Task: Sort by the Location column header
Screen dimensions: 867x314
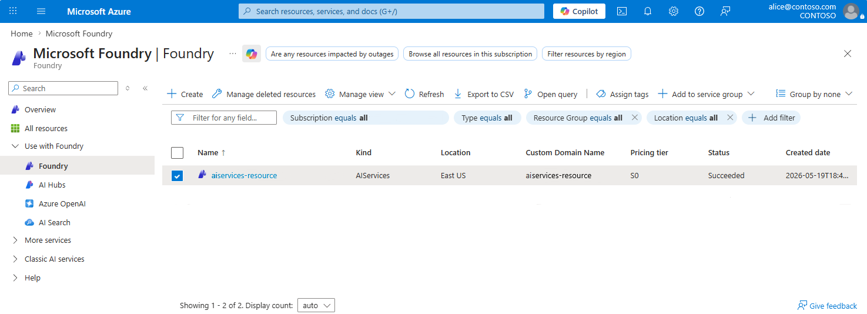Action: coord(456,152)
